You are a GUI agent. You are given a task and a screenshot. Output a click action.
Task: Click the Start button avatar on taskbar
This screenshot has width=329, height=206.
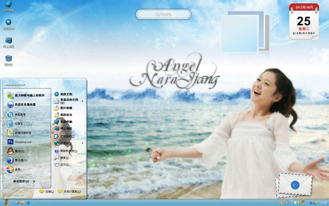click(7, 202)
